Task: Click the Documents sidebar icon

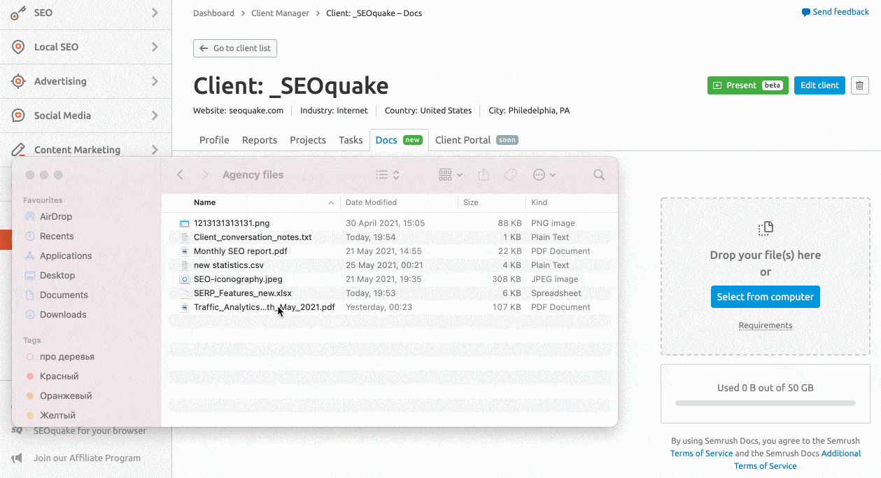Action: (x=30, y=295)
